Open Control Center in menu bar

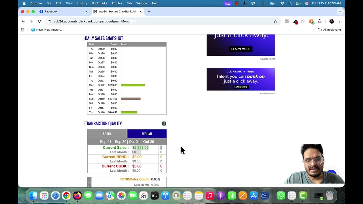pyautogui.click(x=298, y=3)
